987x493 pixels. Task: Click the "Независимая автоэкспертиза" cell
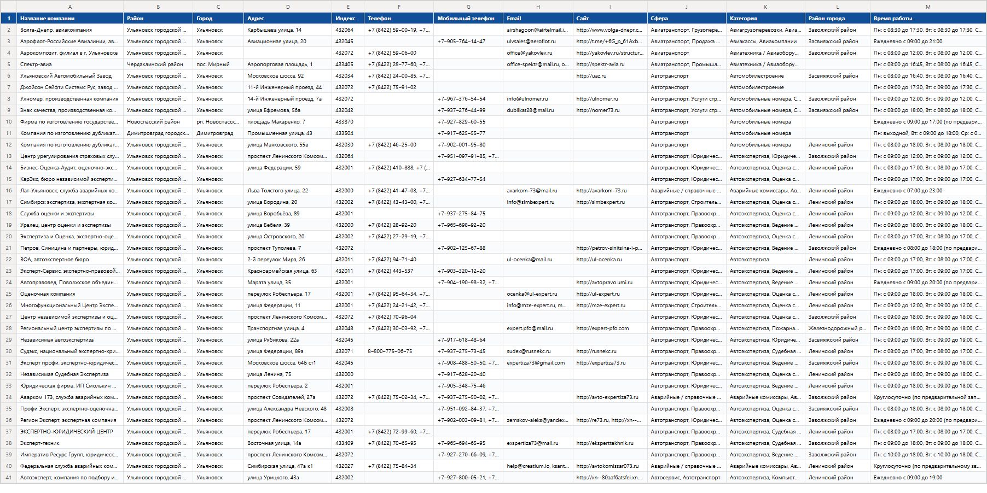(x=70, y=340)
